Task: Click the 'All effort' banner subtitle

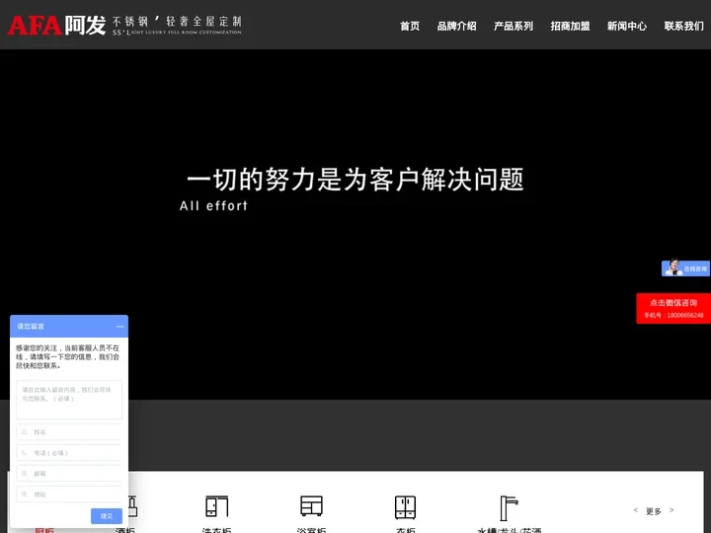Action: pyautogui.click(x=213, y=205)
